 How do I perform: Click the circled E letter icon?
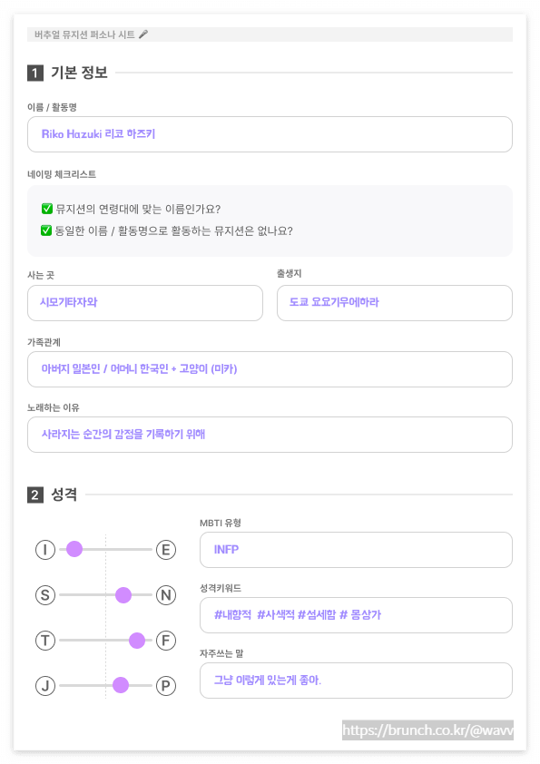(x=166, y=550)
